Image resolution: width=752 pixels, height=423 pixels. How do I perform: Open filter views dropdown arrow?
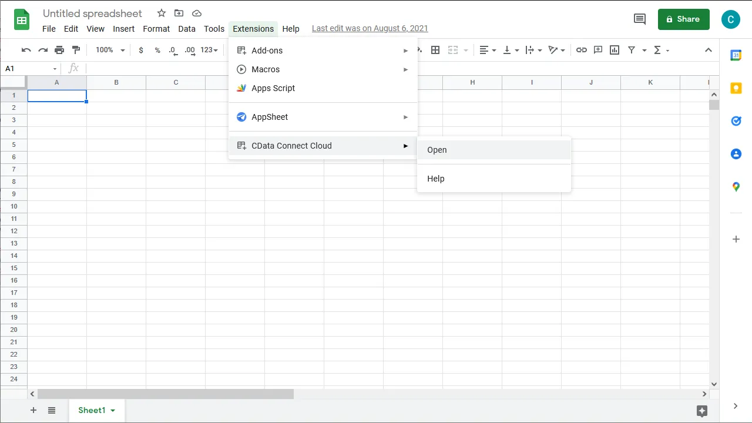pos(644,50)
